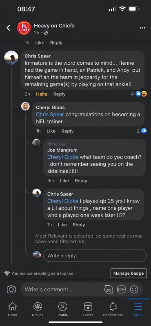Image resolution: width=151 pixels, height=326 pixels.
Task: Open the emoji smiley picker
Action: 134,289
